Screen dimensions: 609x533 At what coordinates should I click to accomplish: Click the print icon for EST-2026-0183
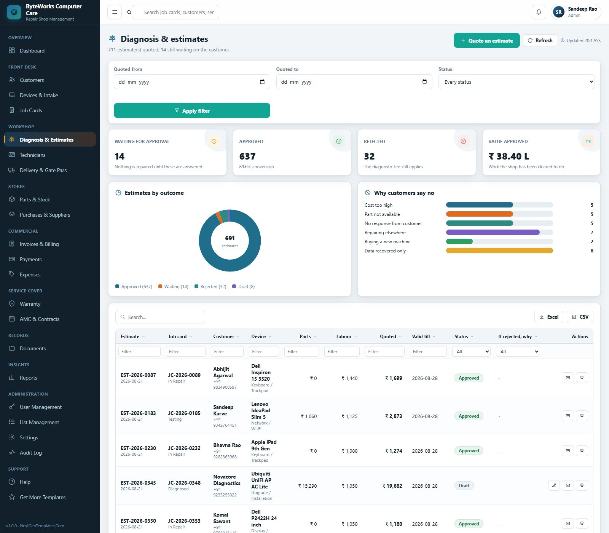[582, 416]
